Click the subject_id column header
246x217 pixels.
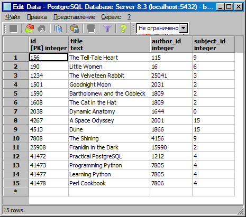214,44
